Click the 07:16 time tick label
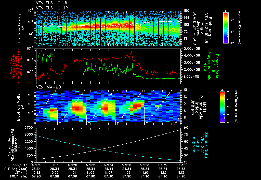The image size is (261, 180). point(36,165)
